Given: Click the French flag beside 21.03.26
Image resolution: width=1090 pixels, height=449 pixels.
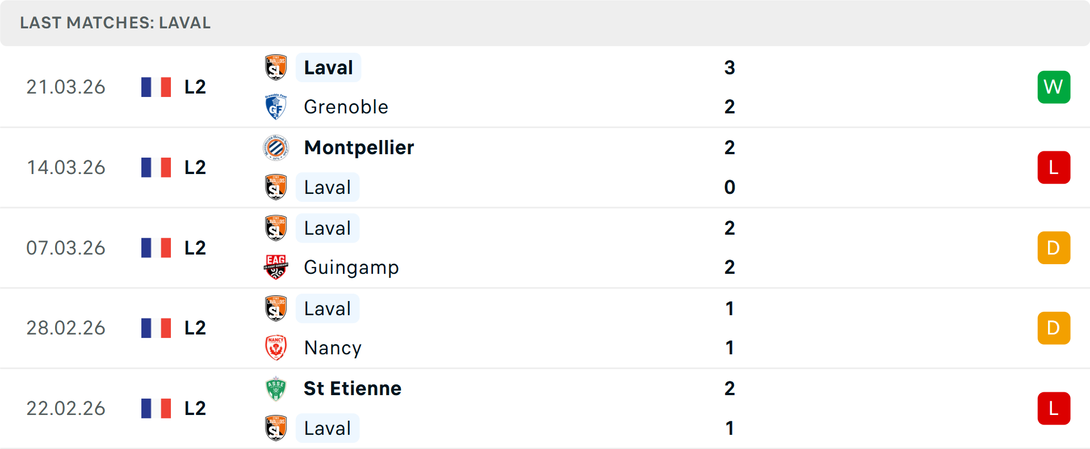Looking at the screenshot, I should [x=156, y=87].
